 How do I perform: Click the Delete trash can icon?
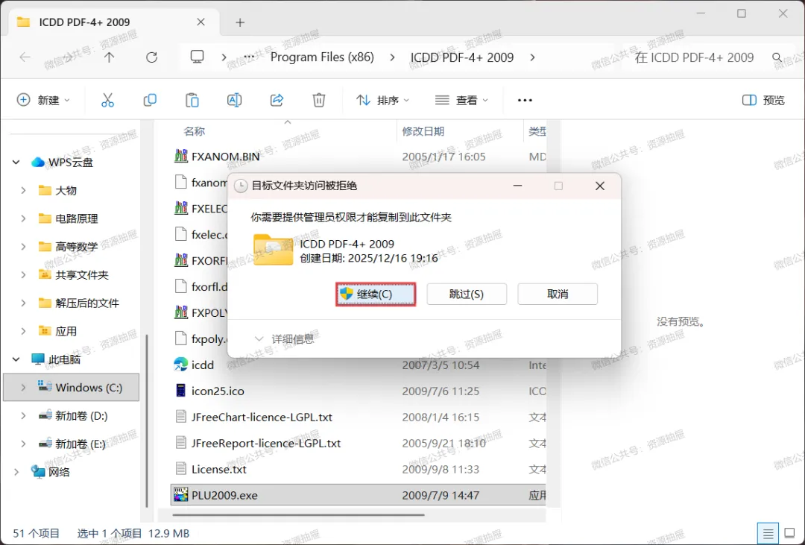tap(319, 100)
